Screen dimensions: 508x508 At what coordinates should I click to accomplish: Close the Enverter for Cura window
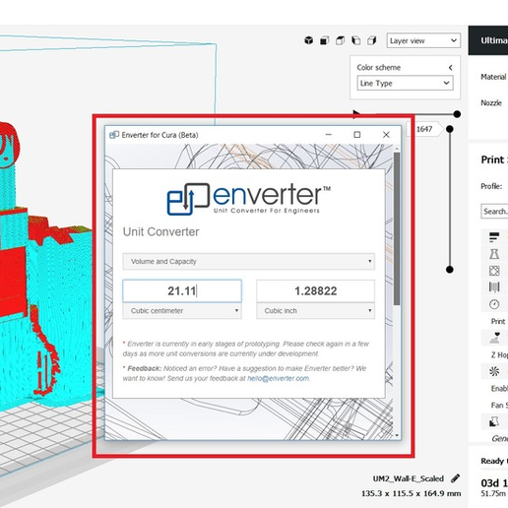[x=386, y=135]
